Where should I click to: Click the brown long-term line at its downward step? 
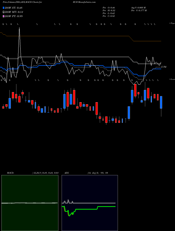(131, 38)
